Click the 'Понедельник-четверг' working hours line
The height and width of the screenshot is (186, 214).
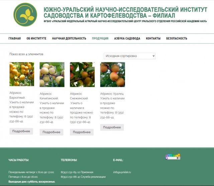pos(31,172)
